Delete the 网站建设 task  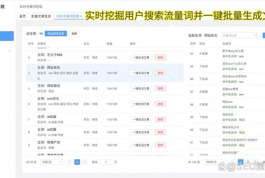click(x=161, y=88)
